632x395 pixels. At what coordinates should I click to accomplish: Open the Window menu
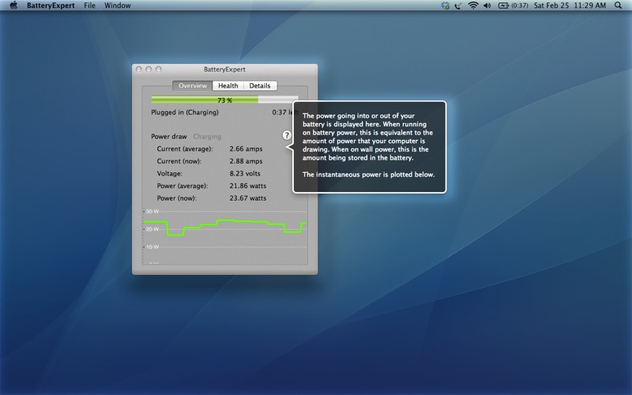tap(117, 6)
